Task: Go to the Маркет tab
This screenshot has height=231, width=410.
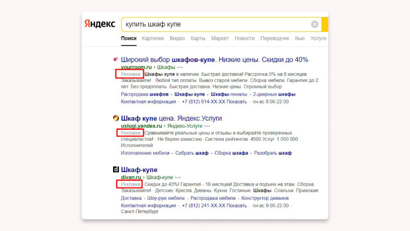Action: coord(220,38)
